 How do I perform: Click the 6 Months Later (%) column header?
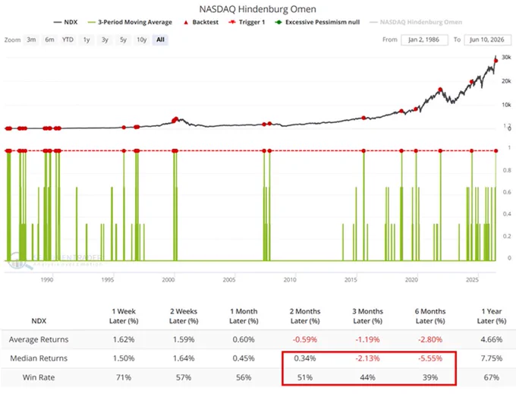(x=430, y=316)
